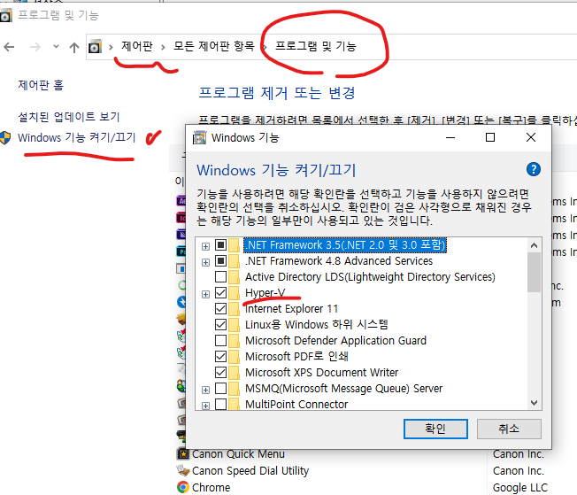Click the help question mark icon in dialog
577x495 pixels.
tap(534, 169)
